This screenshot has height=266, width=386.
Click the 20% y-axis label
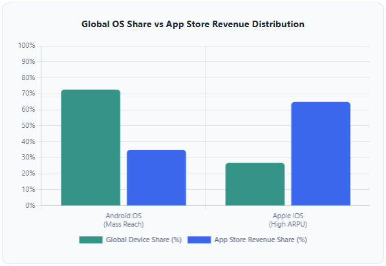click(x=28, y=174)
